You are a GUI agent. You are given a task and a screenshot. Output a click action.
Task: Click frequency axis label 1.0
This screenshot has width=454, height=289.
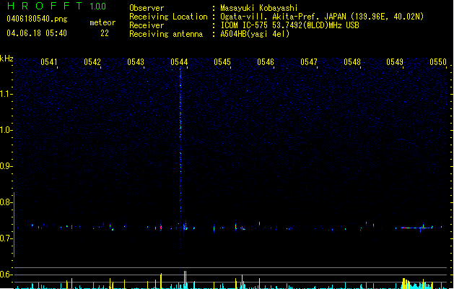tap(6, 130)
